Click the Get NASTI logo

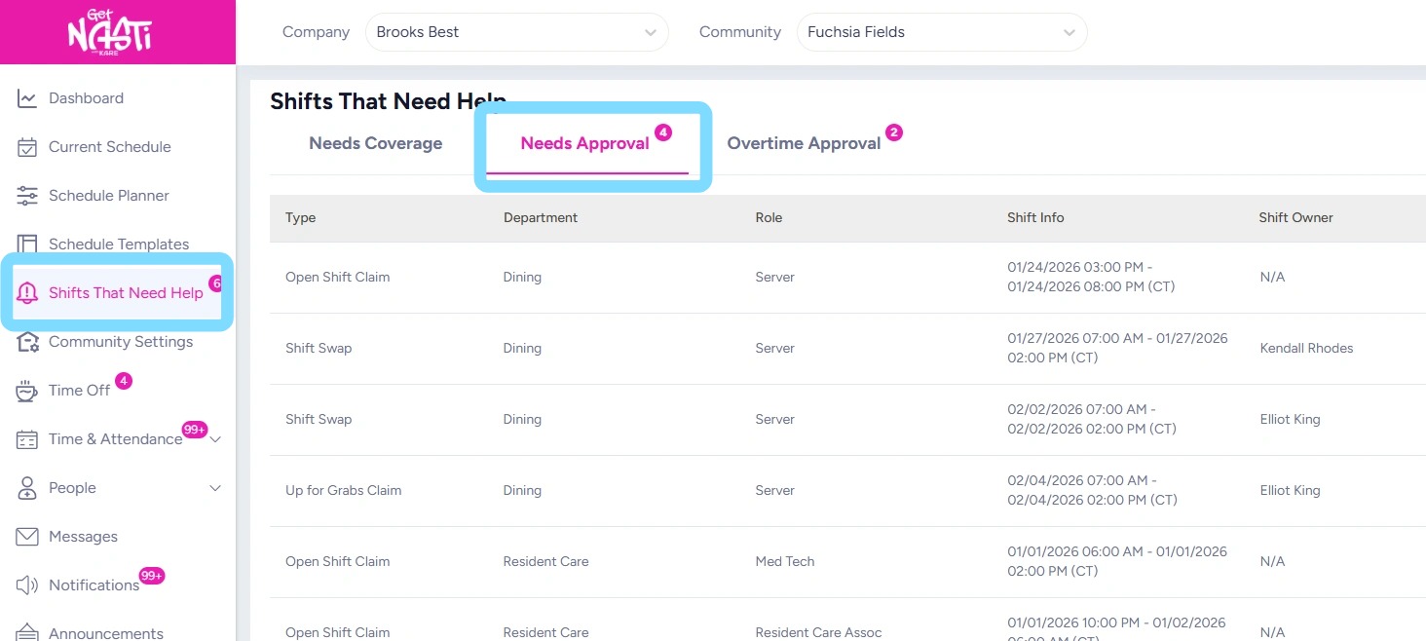[x=109, y=33]
